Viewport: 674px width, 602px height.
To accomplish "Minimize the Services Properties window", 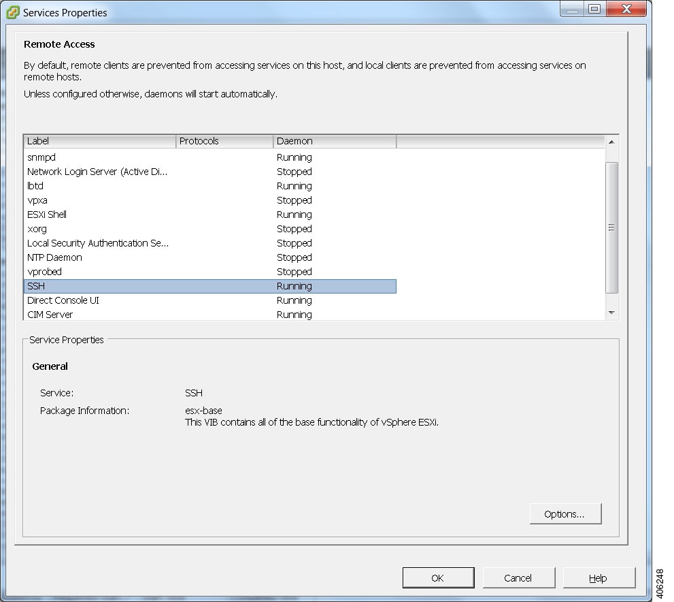I will (573, 9).
